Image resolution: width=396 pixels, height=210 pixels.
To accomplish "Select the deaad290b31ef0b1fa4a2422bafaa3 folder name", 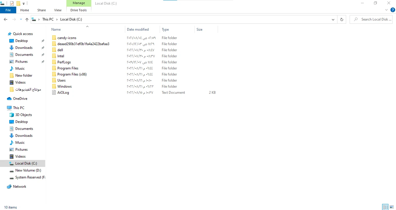I will coord(83,44).
